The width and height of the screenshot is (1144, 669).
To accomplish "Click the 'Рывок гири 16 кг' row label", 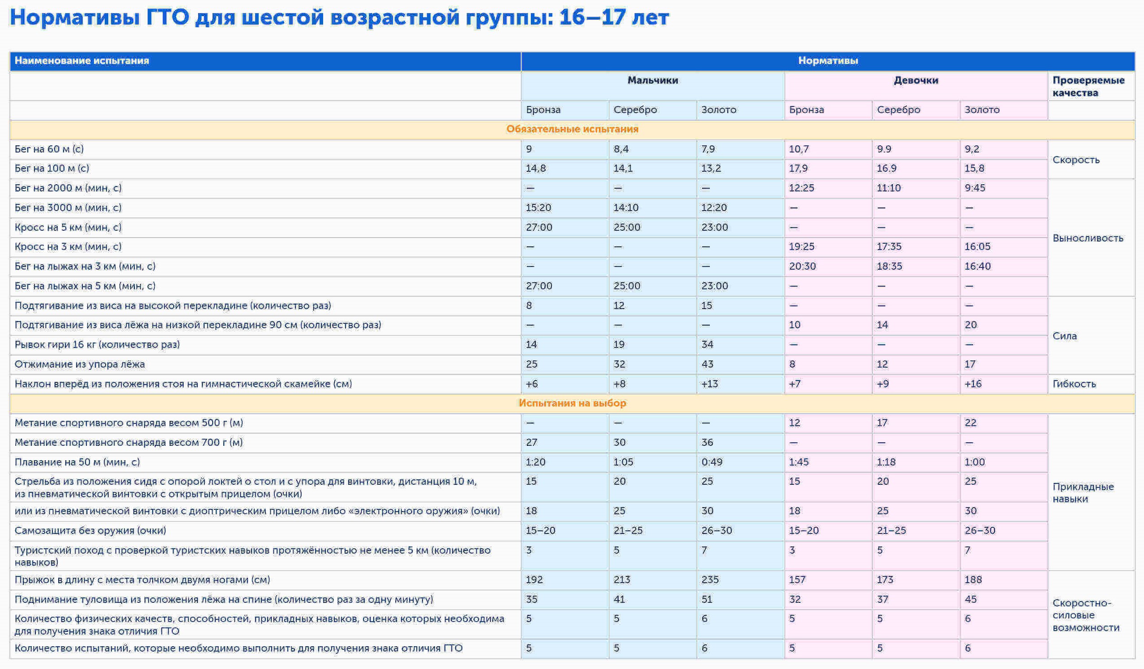I will click(97, 345).
